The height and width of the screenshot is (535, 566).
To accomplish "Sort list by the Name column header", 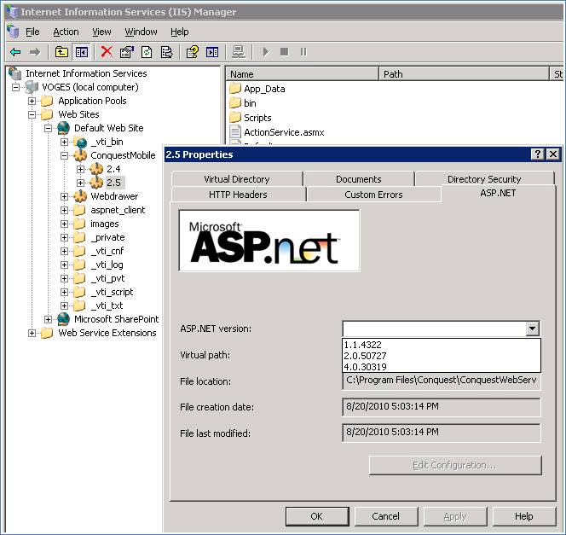I will coord(302,74).
